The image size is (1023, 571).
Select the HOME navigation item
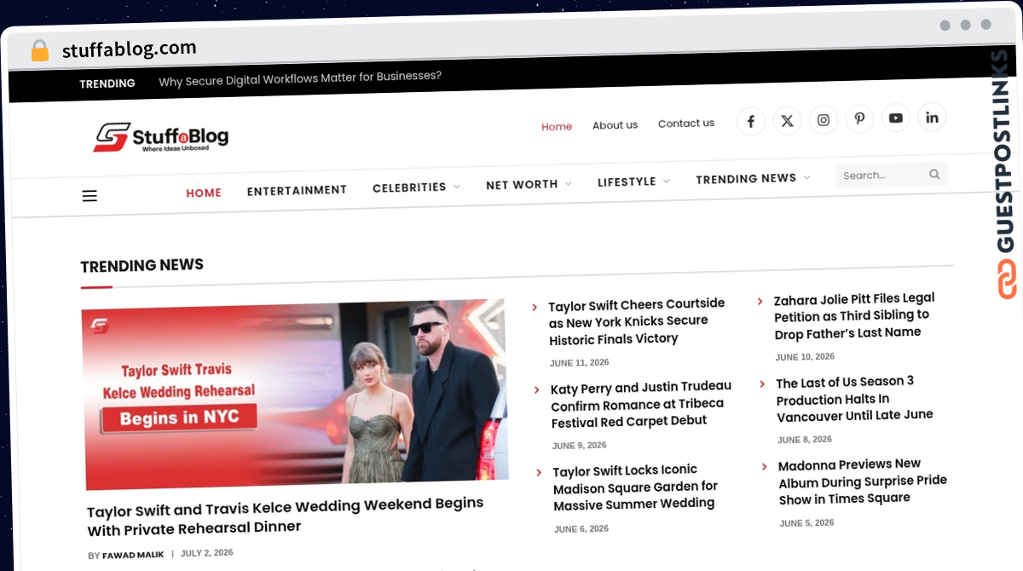coord(204,193)
